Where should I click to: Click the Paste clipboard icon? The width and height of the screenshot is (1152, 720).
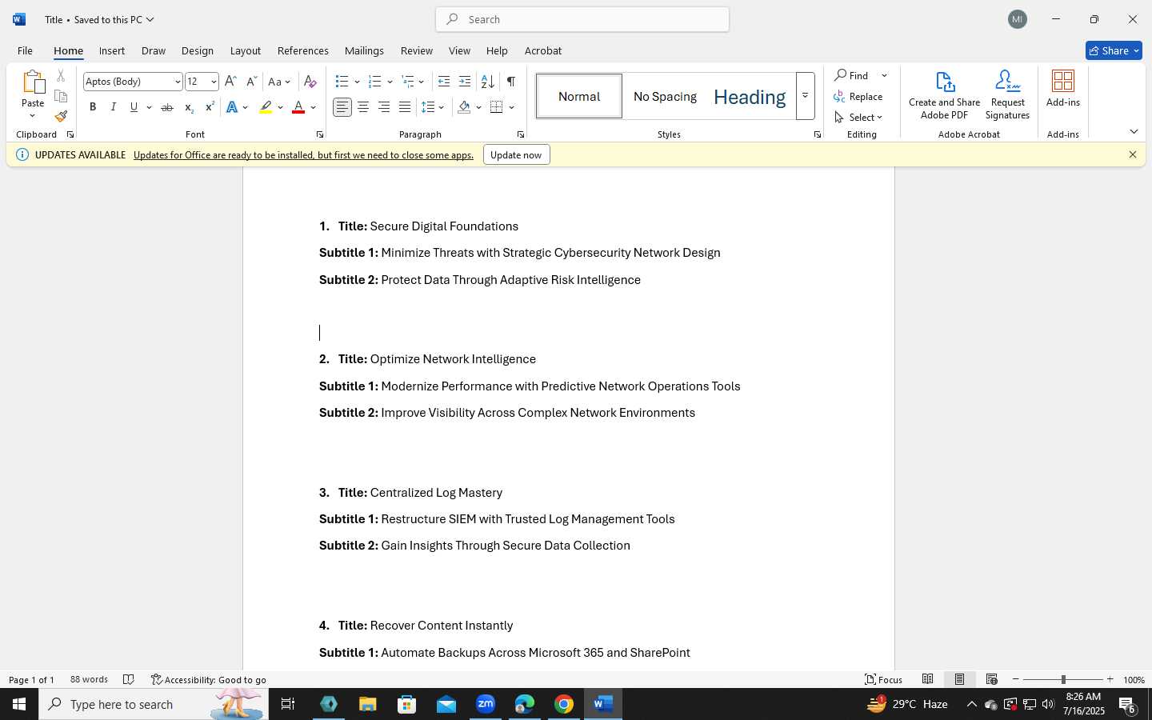[x=33, y=82]
